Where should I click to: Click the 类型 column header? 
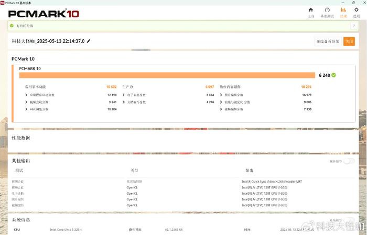pos(134,170)
